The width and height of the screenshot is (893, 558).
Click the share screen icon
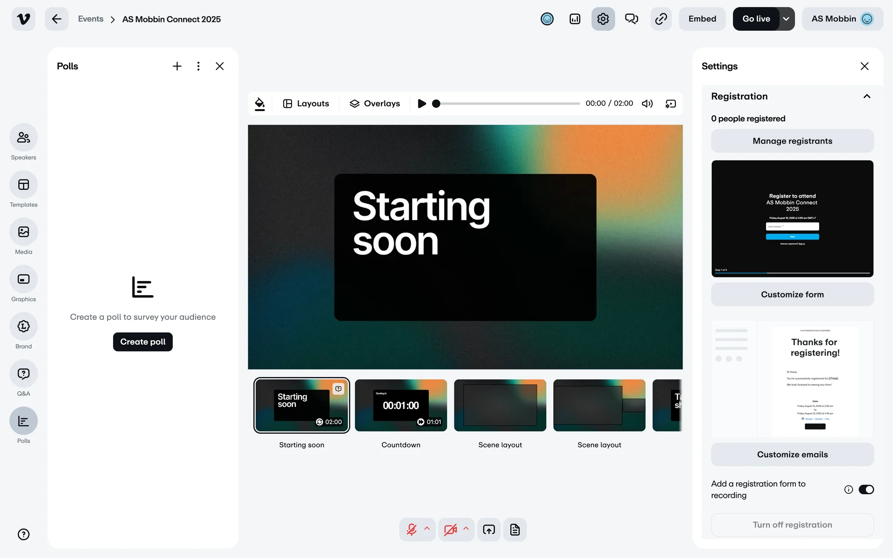point(489,530)
